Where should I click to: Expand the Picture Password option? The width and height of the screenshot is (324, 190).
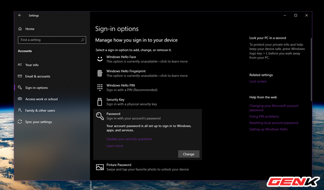click(x=147, y=167)
